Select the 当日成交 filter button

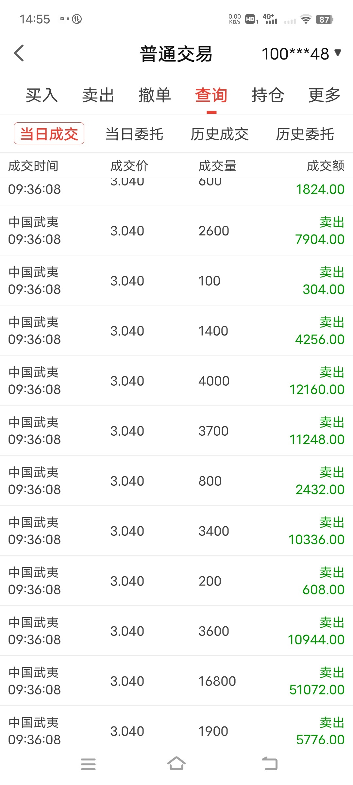pyautogui.click(x=49, y=133)
